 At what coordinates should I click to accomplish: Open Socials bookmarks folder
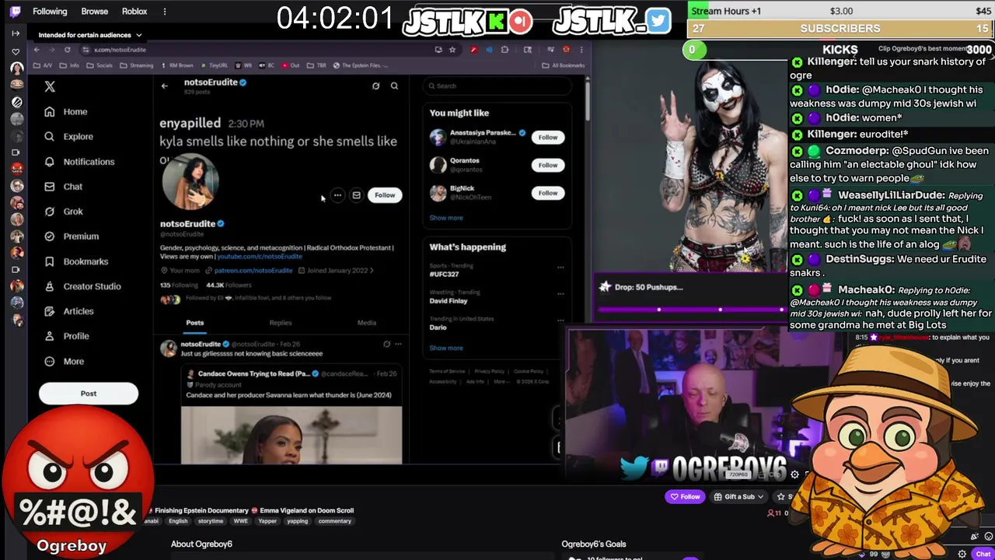pos(100,65)
